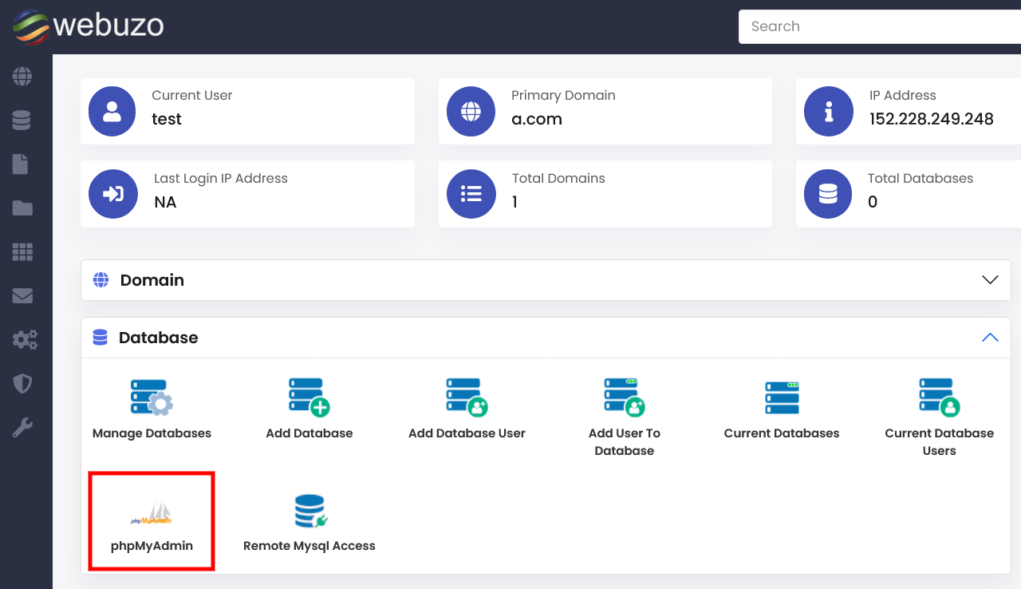This screenshot has width=1021, height=589.
Task: Open the envelope email sidebar icon
Action: point(22,296)
